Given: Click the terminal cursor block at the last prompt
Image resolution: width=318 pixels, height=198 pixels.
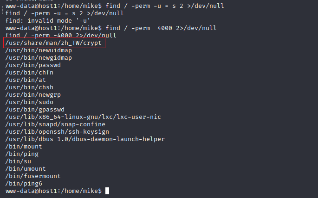Looking at the screenshot, I should (x=107, y=191).
